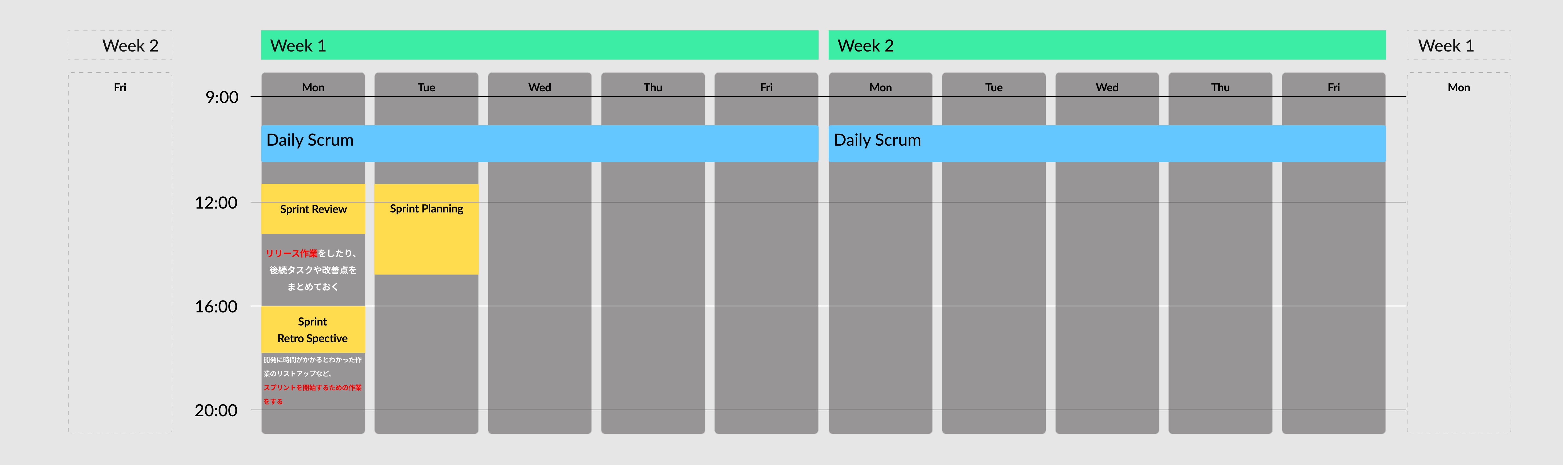Click the small Japanese note below Sprint Retro Spective

(x=312, y=380)
